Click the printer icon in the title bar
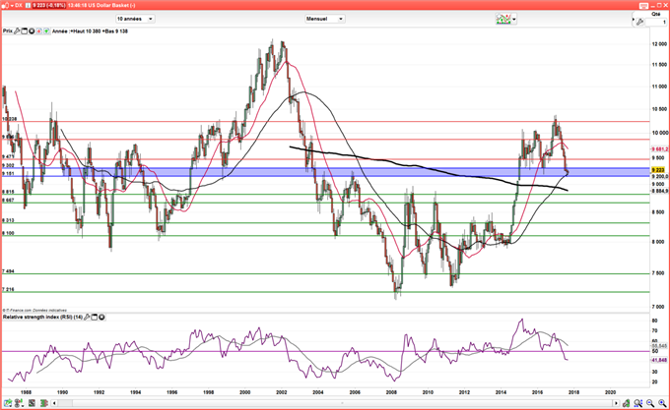The width and height of the screenshot is (670, 410). (x=643, y=6)
